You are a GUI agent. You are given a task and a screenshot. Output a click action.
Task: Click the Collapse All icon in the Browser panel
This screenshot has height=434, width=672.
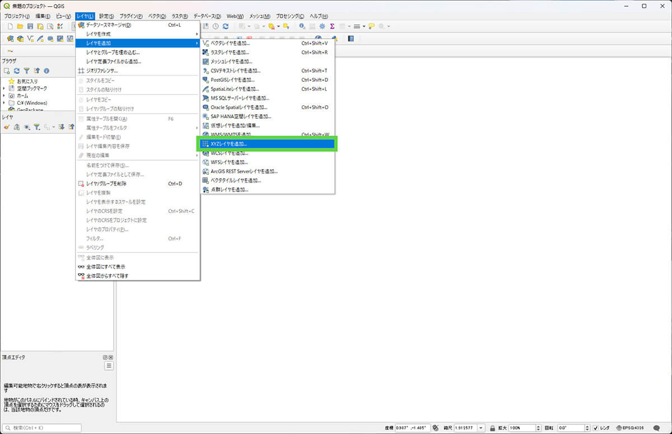point(36,71)
